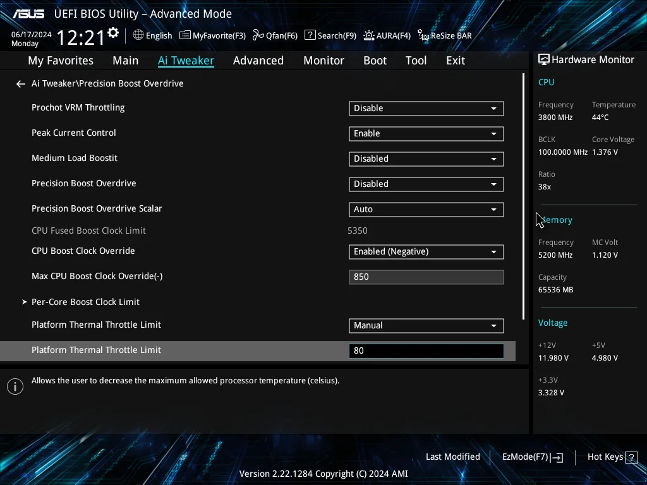
Task: Open Precision Boost Overdrive Scalar dropdown
Action: click(x=426, y=210)
